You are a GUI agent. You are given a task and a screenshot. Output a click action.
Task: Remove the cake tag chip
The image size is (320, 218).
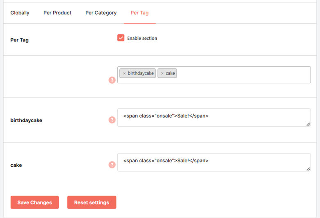tap(162, 73)
